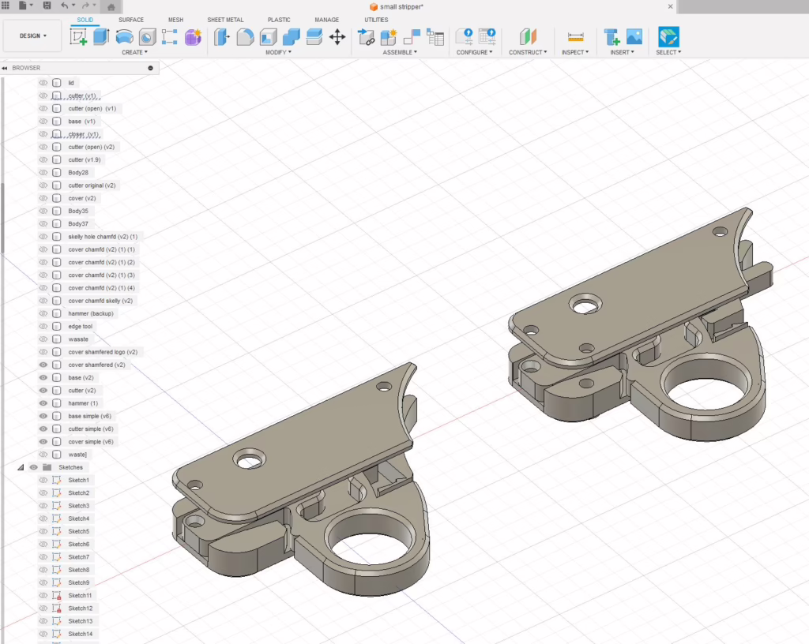Pick the Fillet tool in Modify

click(245, 37)
